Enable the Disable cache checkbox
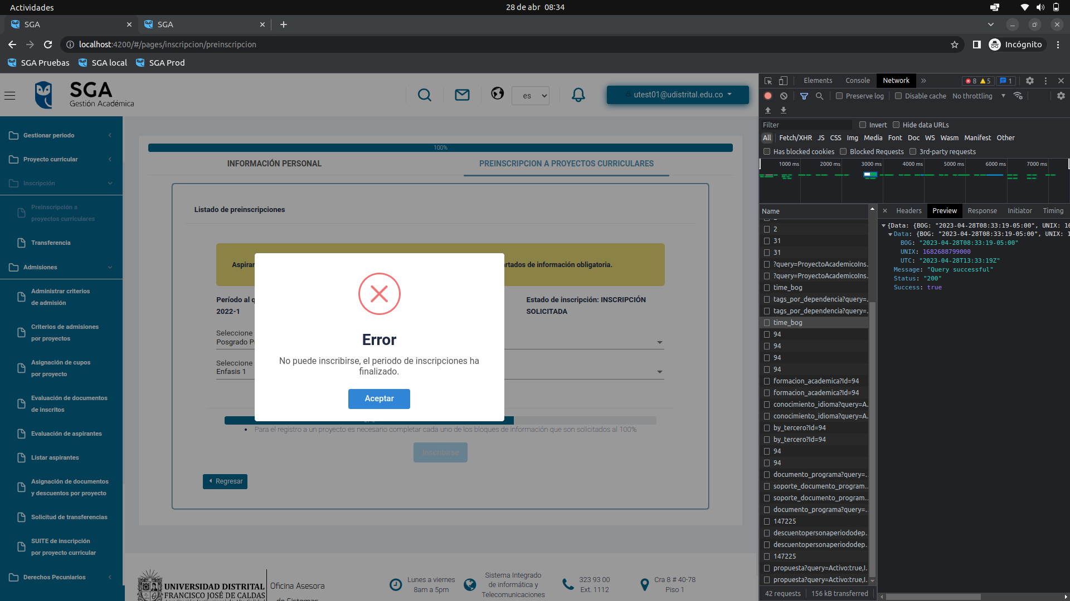 pyautogui.click(x=898, y=96)
